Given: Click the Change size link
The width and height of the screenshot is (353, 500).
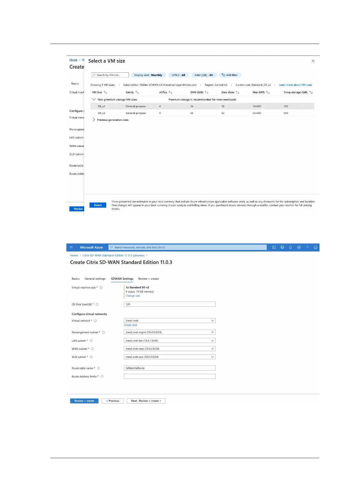Looking at the screenshot, I should coord(133,296).
